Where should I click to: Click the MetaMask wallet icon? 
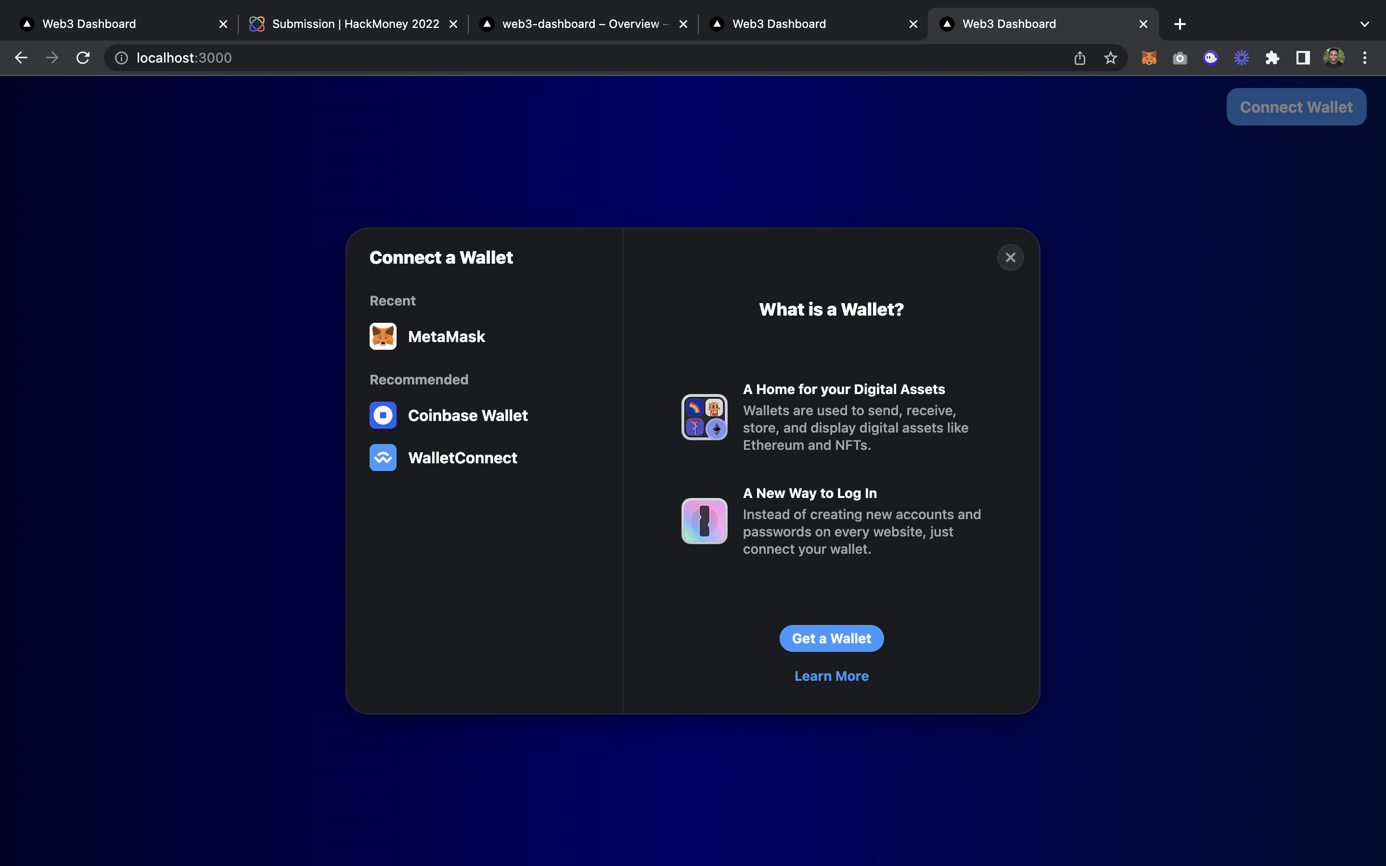(382, 336)
